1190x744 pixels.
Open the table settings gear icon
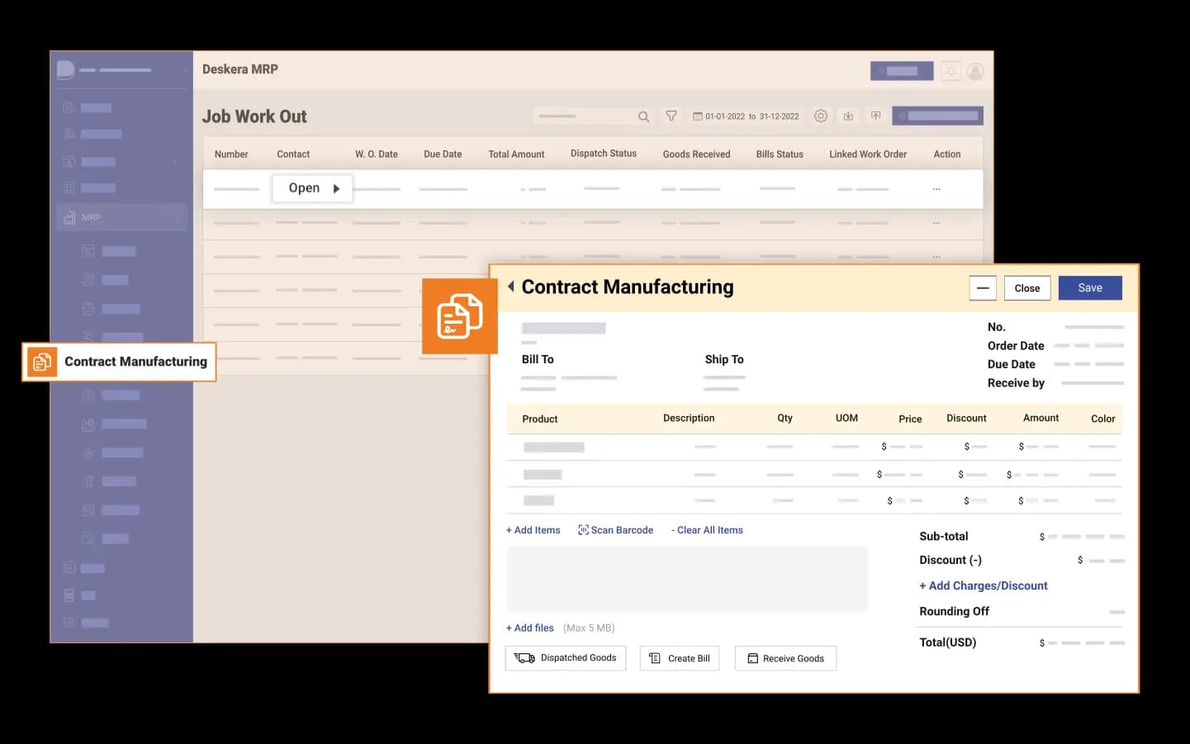820,116
